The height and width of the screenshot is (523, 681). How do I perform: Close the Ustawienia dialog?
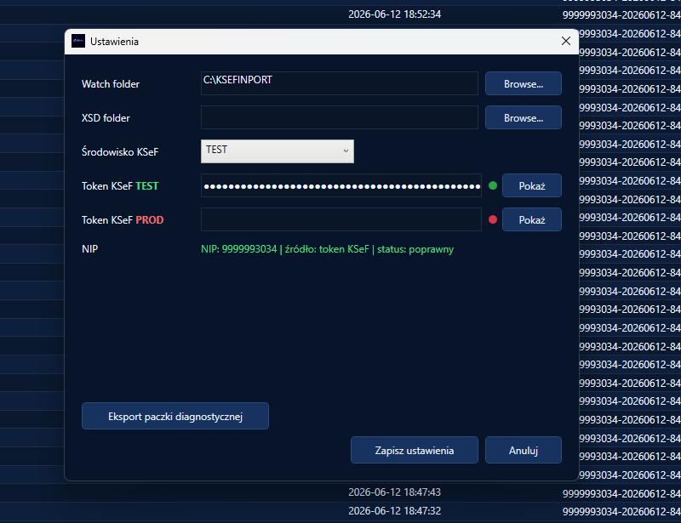[x=565, y=41]
